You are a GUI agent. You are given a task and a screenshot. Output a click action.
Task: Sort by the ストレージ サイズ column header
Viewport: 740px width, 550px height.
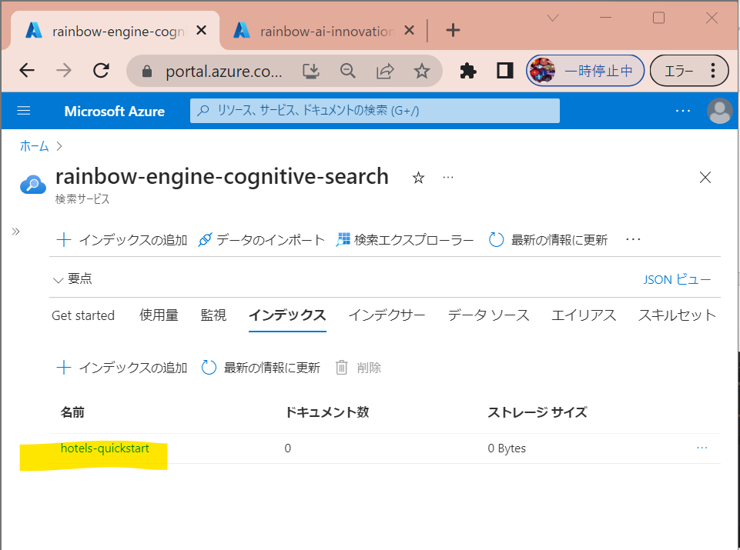point(537,412)
